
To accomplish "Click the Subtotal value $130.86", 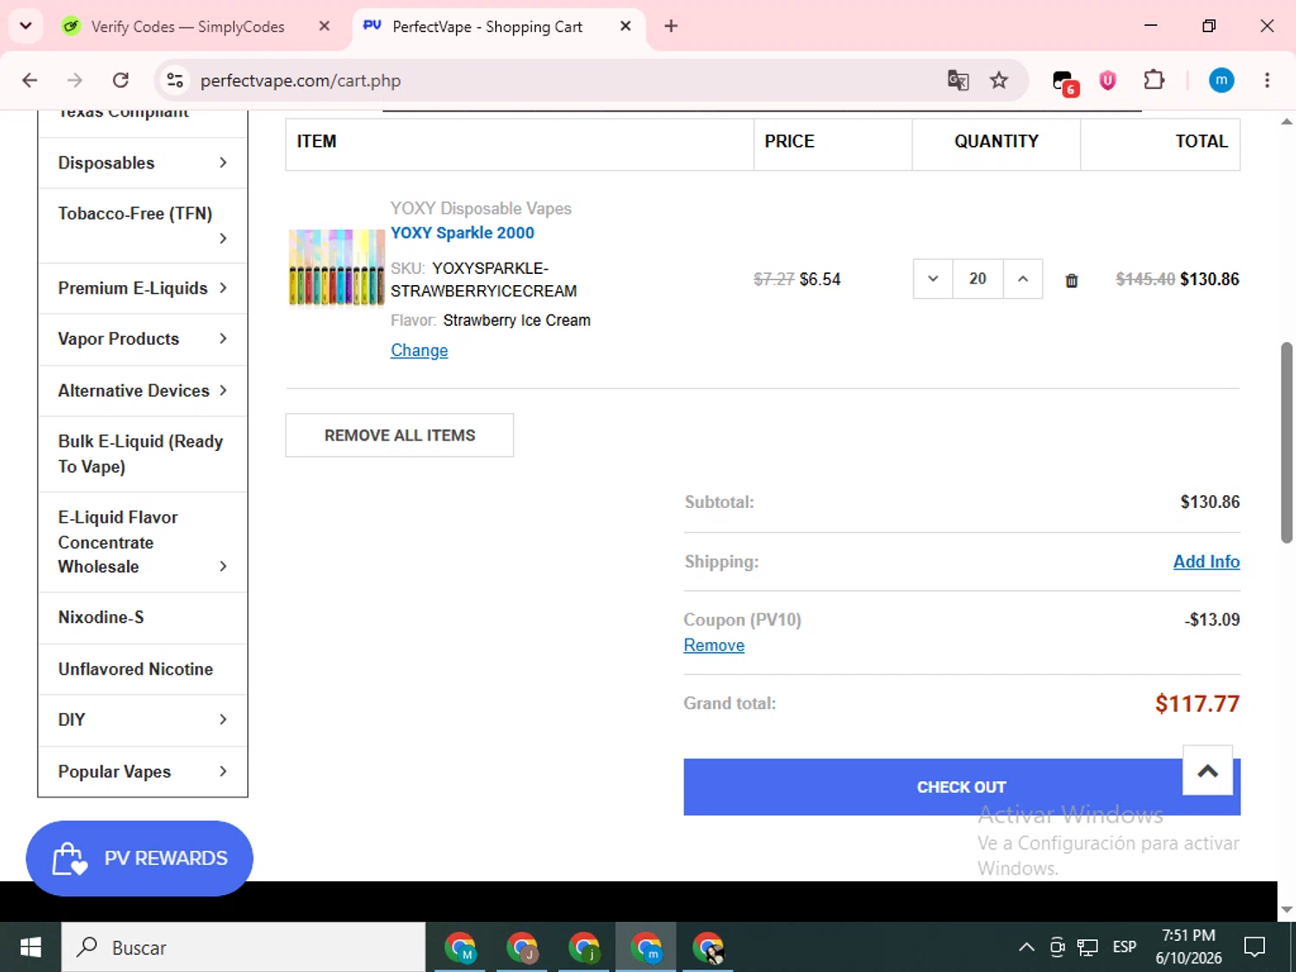I will pos(1210,502).
